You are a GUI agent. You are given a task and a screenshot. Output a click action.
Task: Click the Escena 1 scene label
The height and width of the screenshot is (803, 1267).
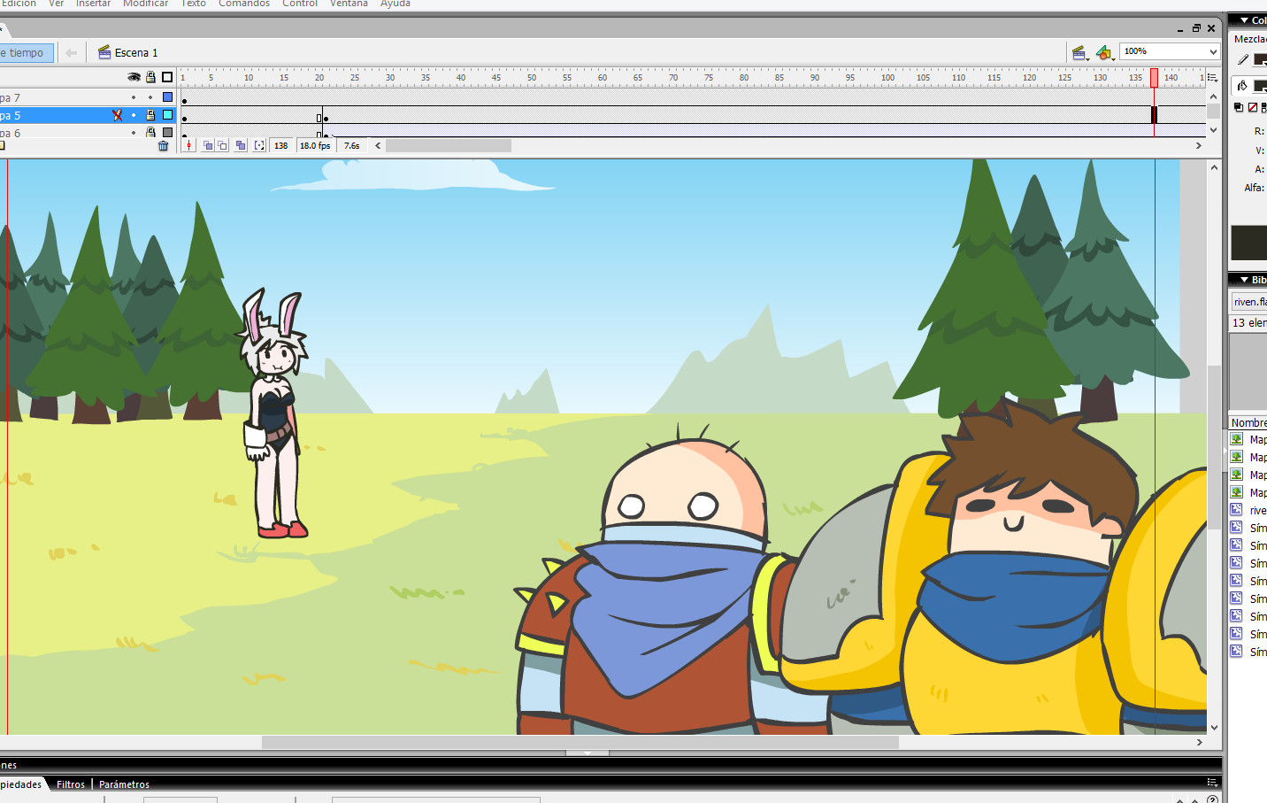(136, 53)
